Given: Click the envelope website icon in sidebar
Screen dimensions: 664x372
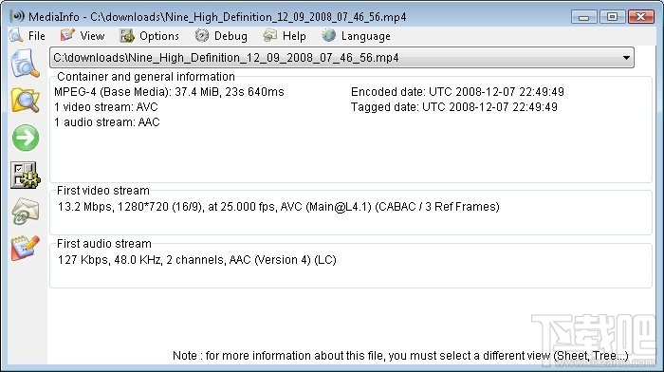Looking at the screenshot, I should pyautogui.click(x=25, y=212).
